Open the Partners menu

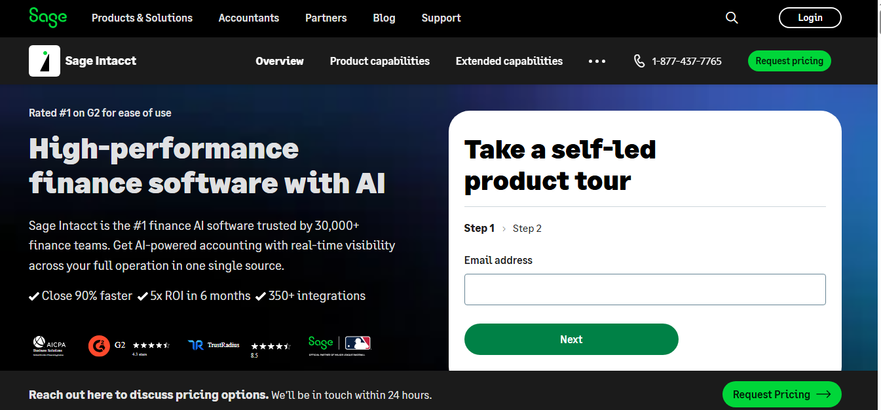(326, 18)
